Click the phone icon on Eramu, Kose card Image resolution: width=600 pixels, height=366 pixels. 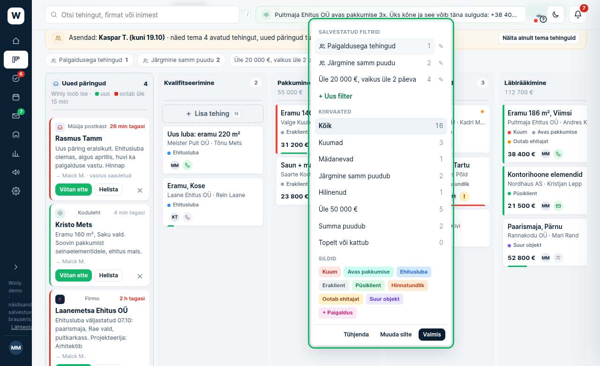(x=187, y=217)
